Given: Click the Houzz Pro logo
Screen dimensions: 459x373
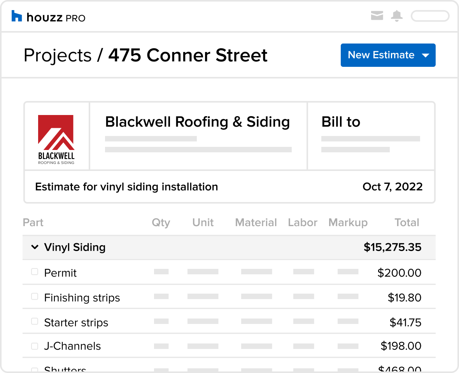Looking at the screenshot, I should [47, 17].
